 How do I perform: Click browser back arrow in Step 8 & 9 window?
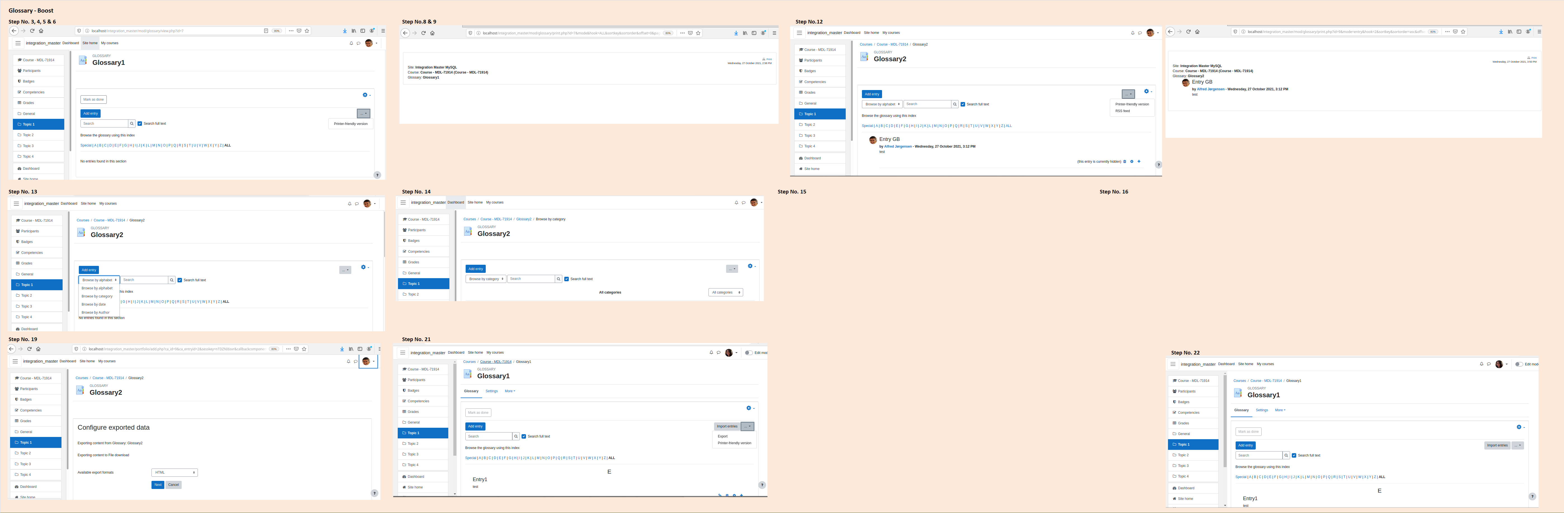tap(405, 33)
